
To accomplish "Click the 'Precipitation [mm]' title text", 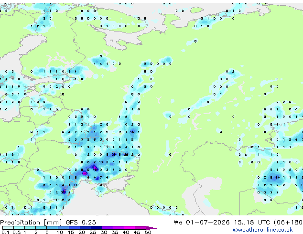I will (x=31, y=223).
